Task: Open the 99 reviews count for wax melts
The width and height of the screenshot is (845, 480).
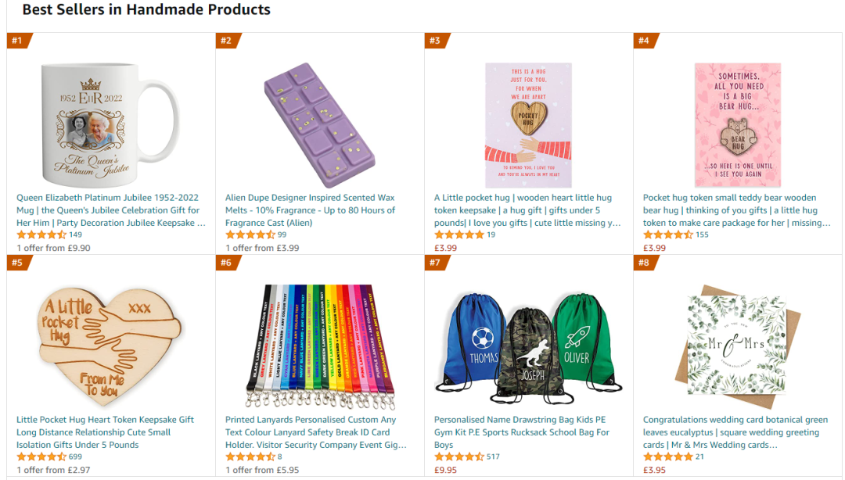Action: coord(282,235)
